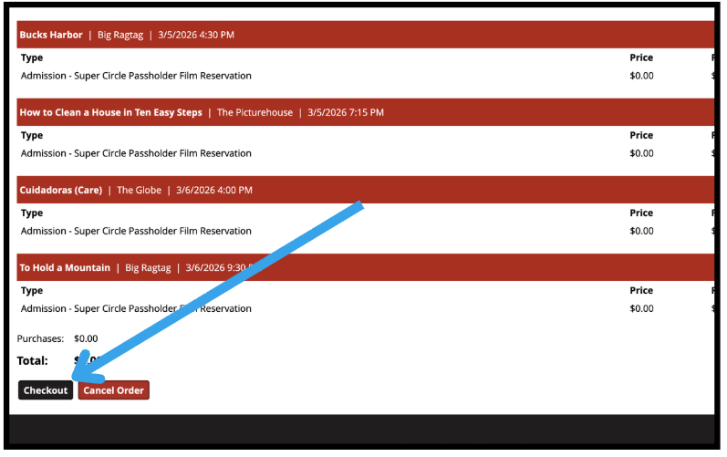The width and height of the screenshot is (727, 457).
Task: Click The Picturehouse venue name
Action: (254, 112)
